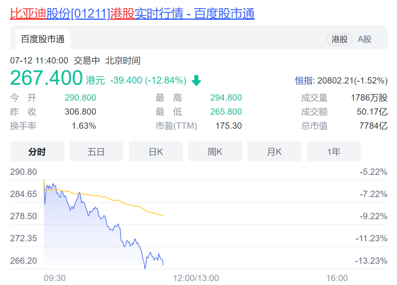View the 月K monthly chart
The height and width of the screenshot is (285, 397).
[x=274, y=151]
